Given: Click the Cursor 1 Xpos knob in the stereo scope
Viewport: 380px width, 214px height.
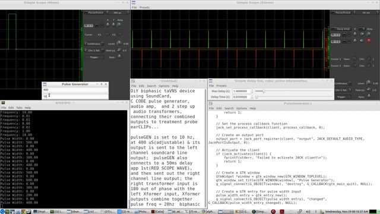Looking at the screenshot, I should click(355, 59).
